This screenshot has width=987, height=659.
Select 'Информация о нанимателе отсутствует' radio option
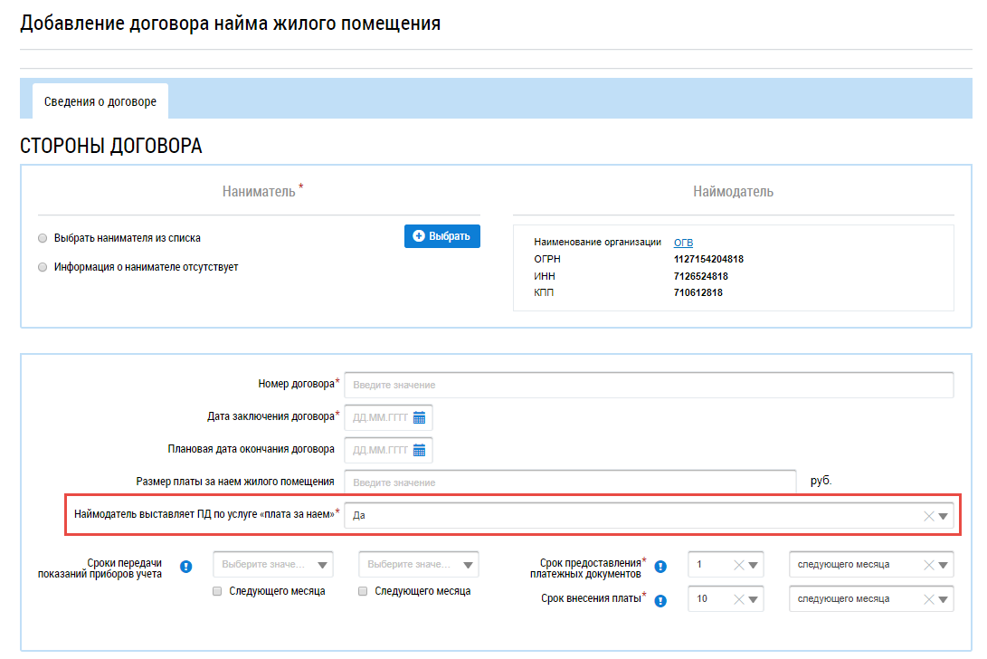(x=43, y=267)
